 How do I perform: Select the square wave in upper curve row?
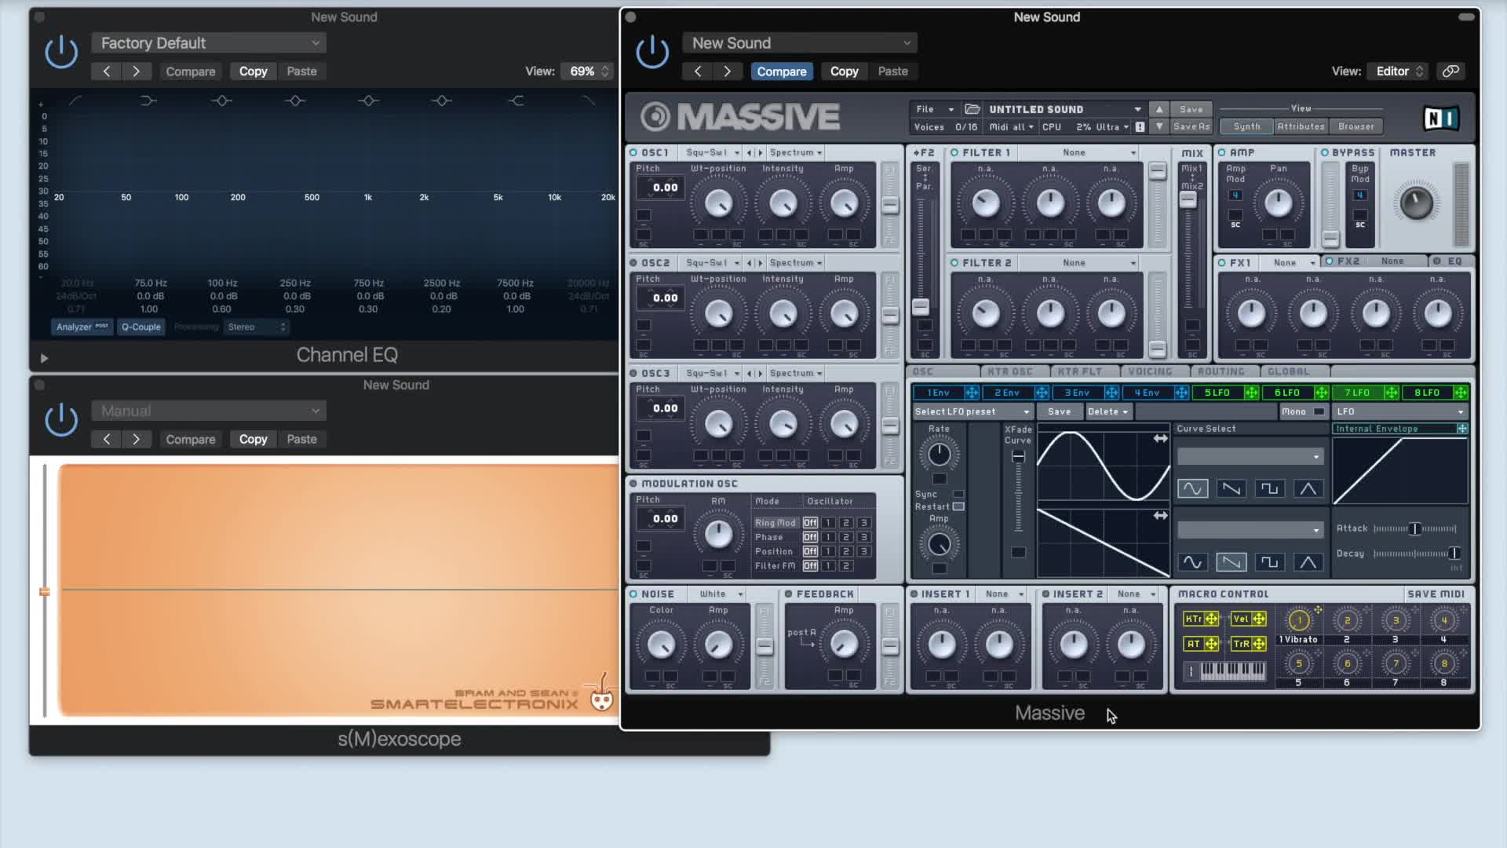tap(1269, 488)
